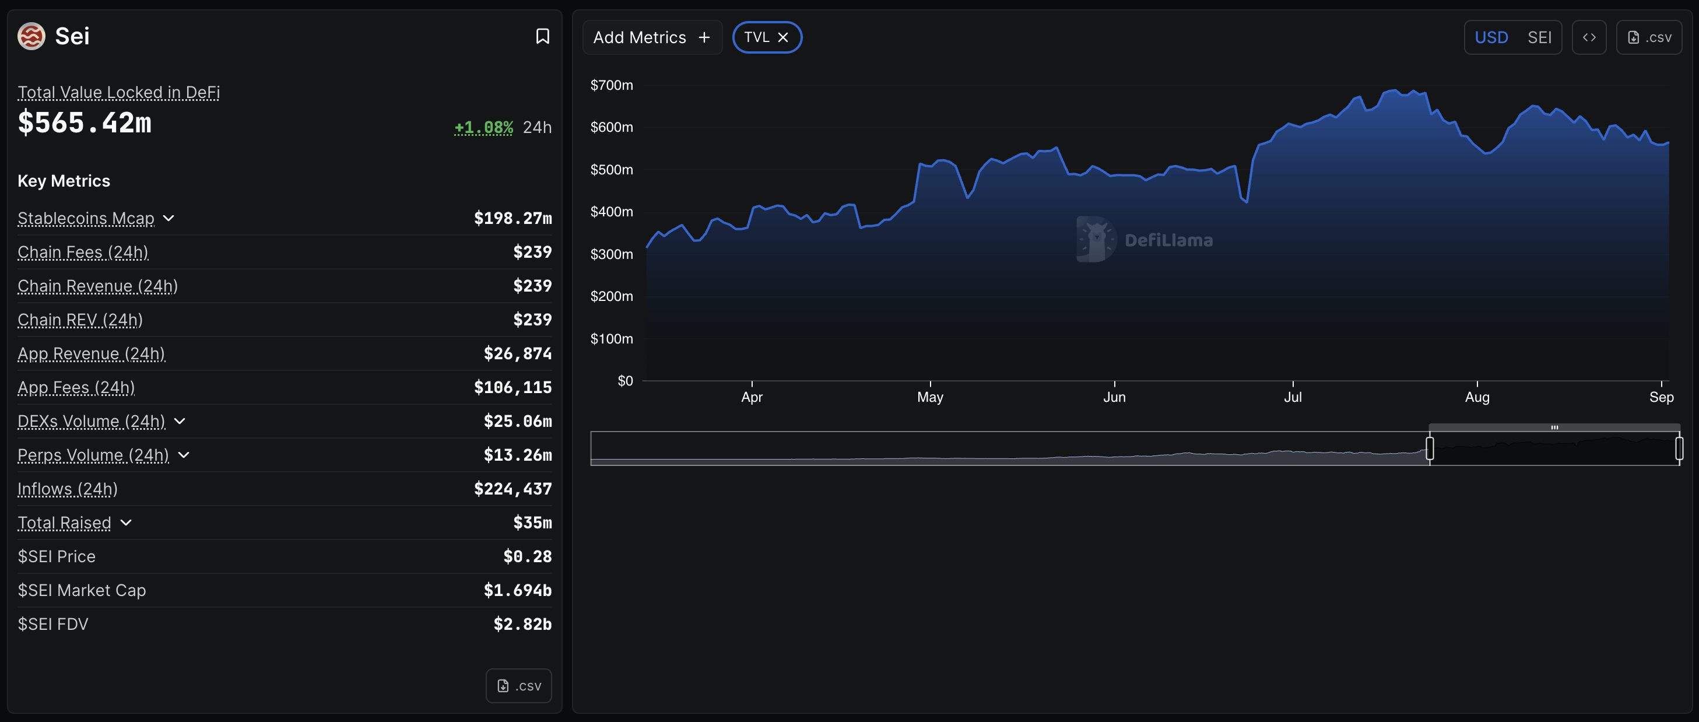Screen dimensions: 1699x722
Task: Download key metrics .csv file
Action: (x=518, y=686)
